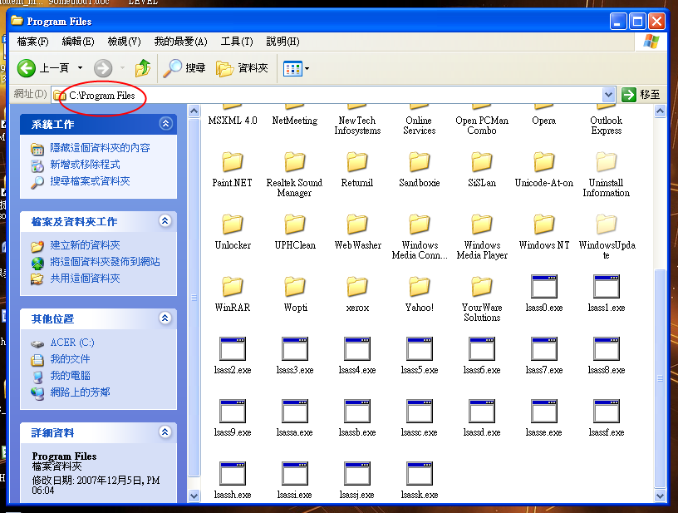Collapse the 檔案及資料夾工作 panel

point(165,221)
